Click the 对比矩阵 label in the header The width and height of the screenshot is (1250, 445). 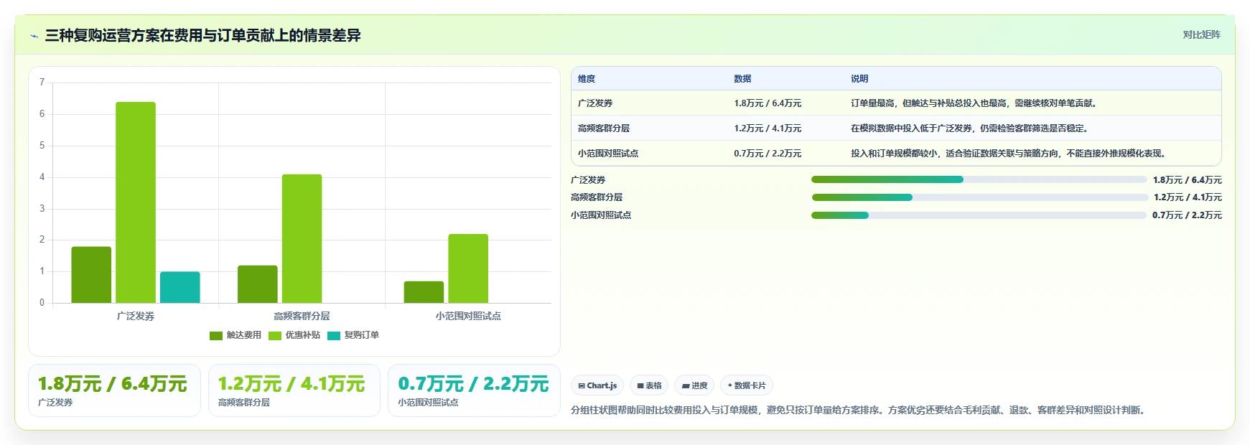tap(1201, 34)
